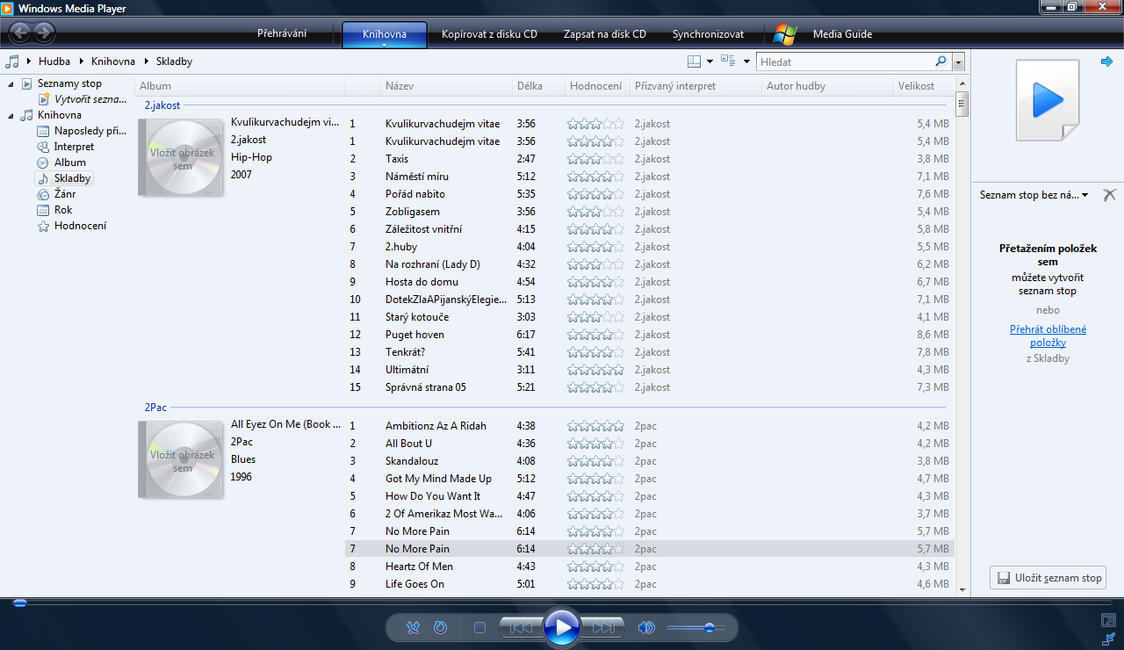Expand the breadcrumb arrow before Skladby

[x=147, y=61]
